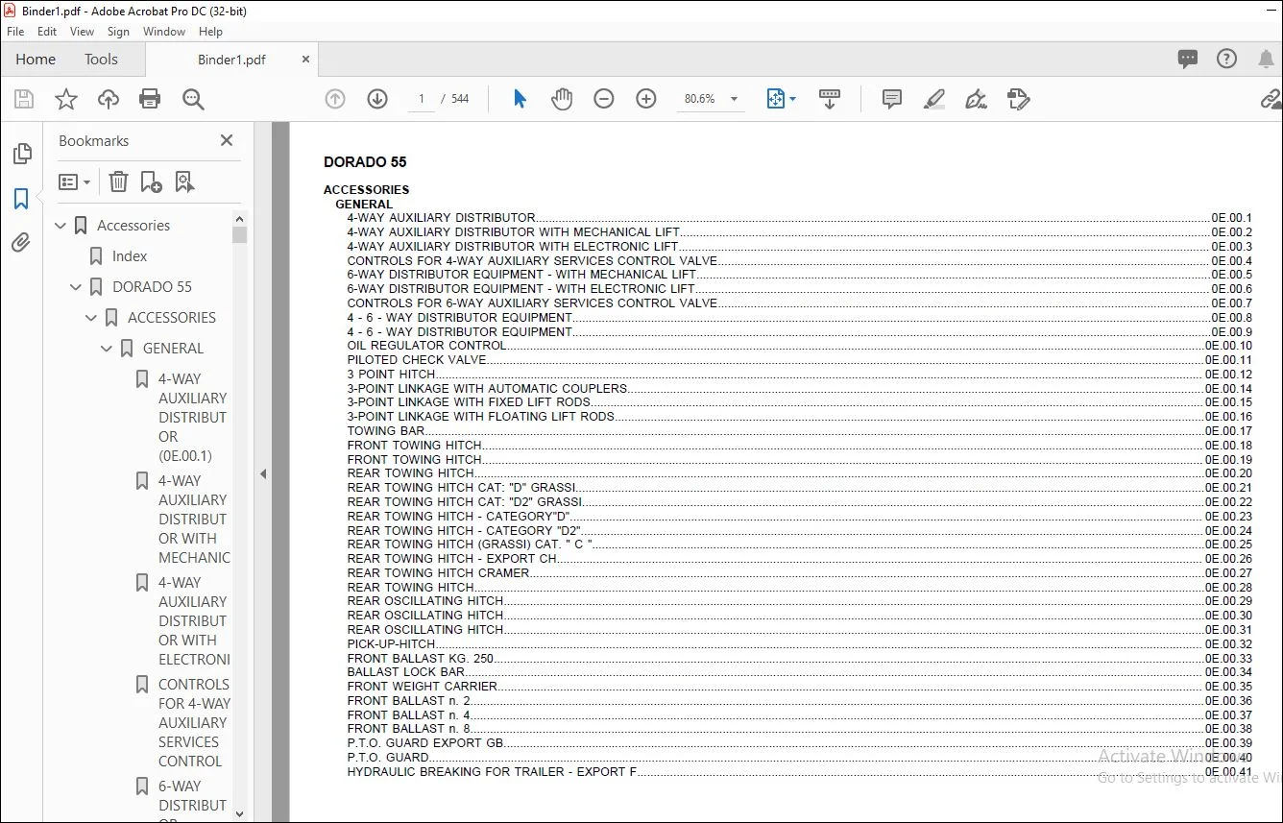
Task: Open the Help menu
Action: [x=210, y=32]
